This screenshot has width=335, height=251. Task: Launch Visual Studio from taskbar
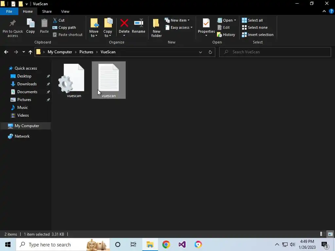point(182,244)
